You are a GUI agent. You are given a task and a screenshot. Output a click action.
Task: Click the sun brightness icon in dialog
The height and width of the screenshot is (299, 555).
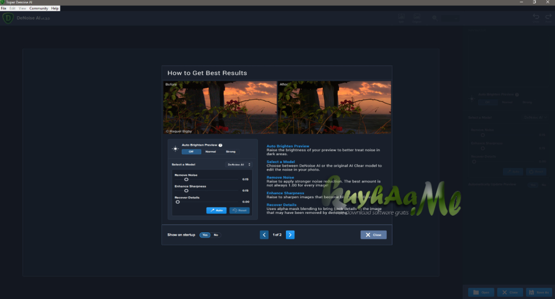175,148
